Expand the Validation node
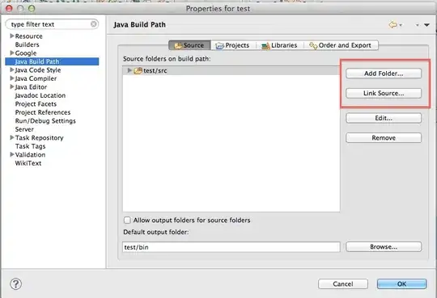437x298 pixels. click(x=11, y=154)
